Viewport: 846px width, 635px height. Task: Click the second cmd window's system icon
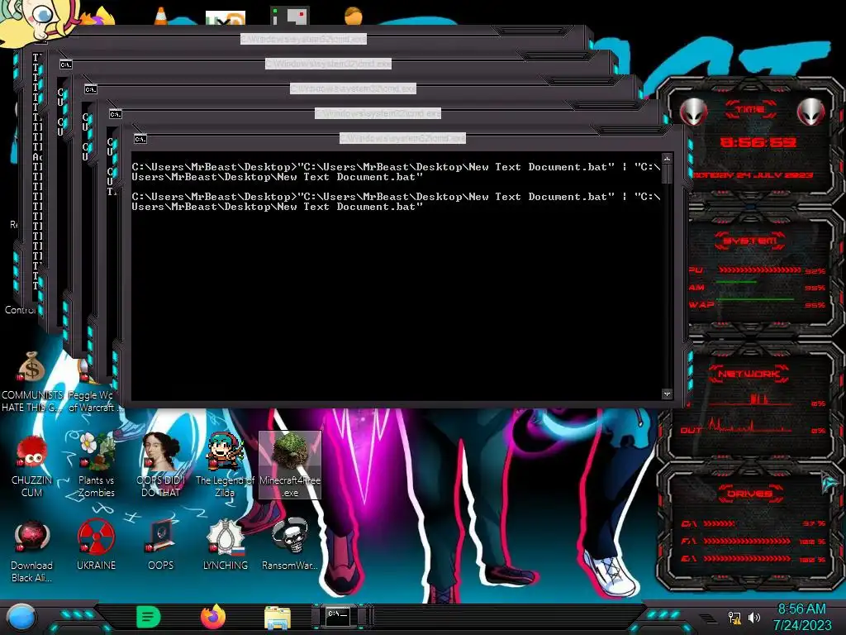[x=116, y=114]
